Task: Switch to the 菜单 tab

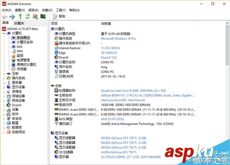Action: coord(6,23)
